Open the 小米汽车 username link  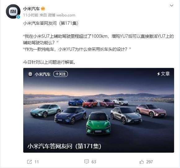pyautogui.click(x=32, y=9)
